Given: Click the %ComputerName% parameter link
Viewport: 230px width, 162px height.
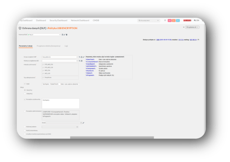Looking at the screenshot, I should [92, 62].
